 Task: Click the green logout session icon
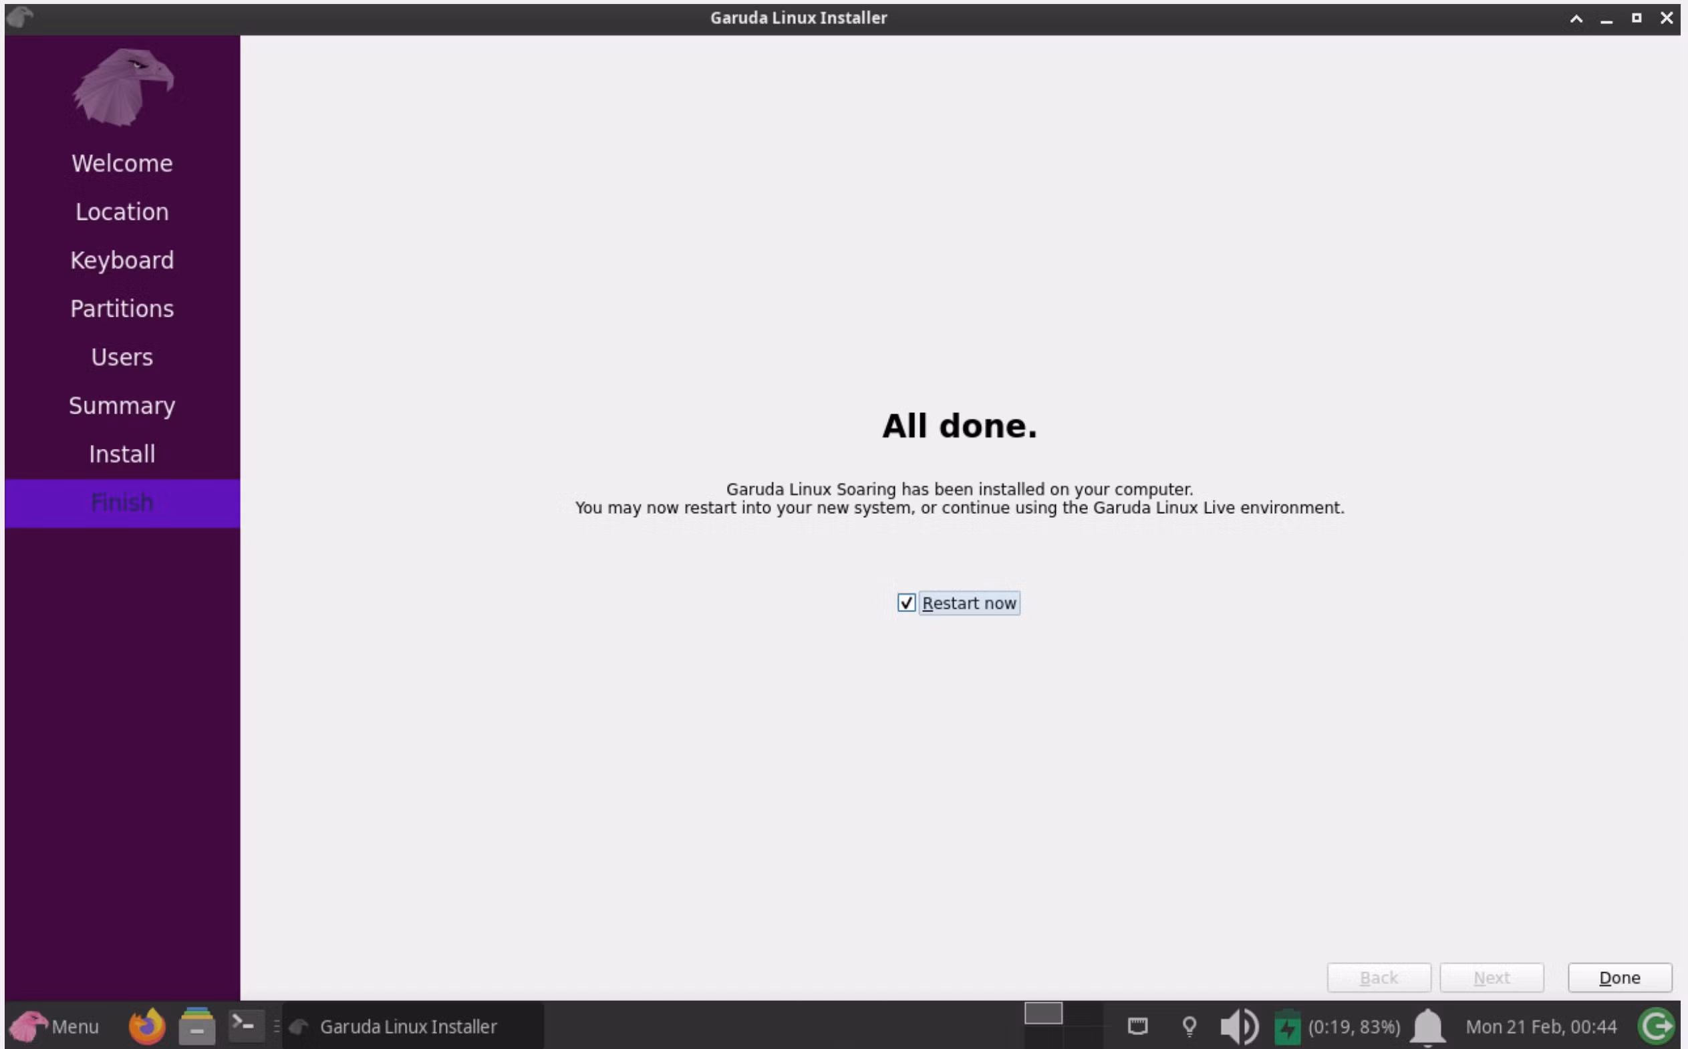[x=1655, y=1026]
